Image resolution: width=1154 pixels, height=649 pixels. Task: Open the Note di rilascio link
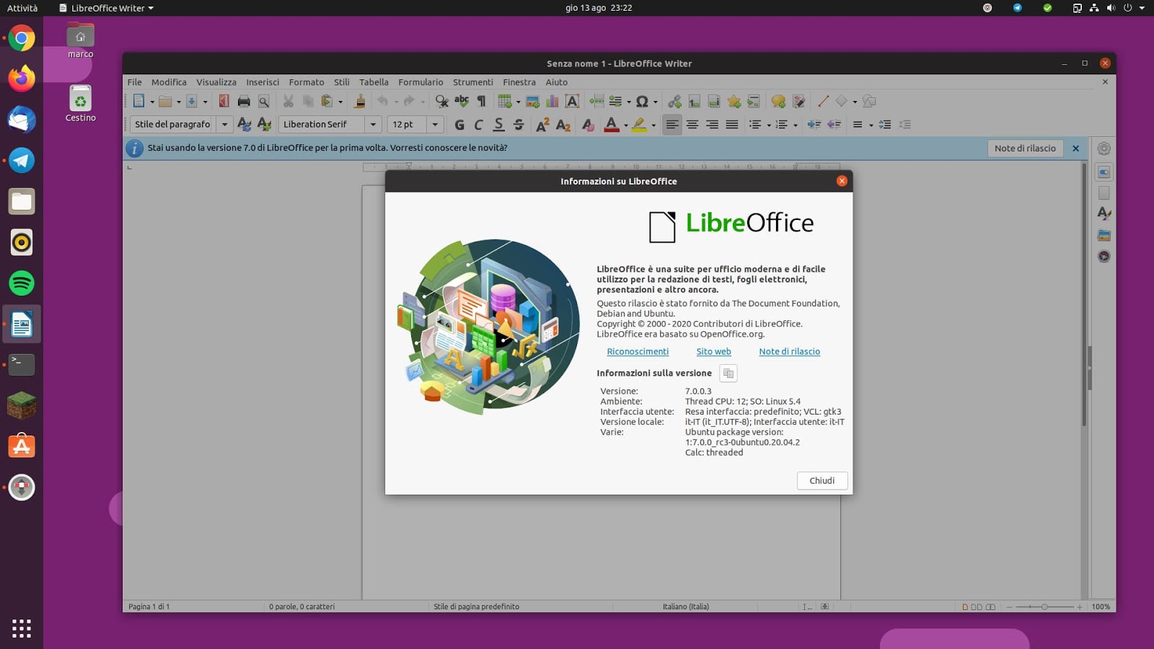coord(789,351)
